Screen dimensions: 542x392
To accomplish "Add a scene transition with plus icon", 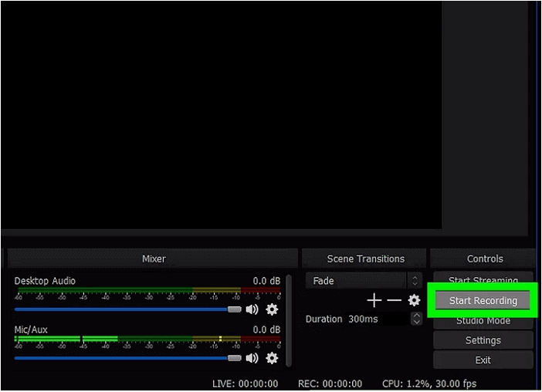I will 374,300.
